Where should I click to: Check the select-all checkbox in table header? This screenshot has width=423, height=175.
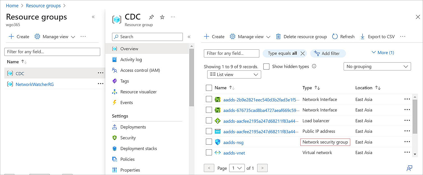(209, 87)
